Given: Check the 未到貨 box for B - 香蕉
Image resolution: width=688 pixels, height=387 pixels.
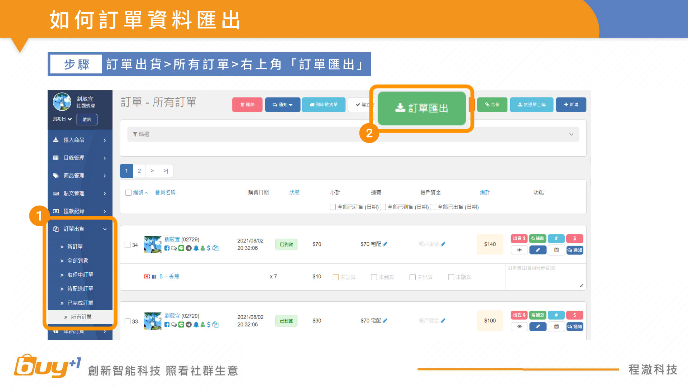Looking at the screenshot, I should (374, 277).
